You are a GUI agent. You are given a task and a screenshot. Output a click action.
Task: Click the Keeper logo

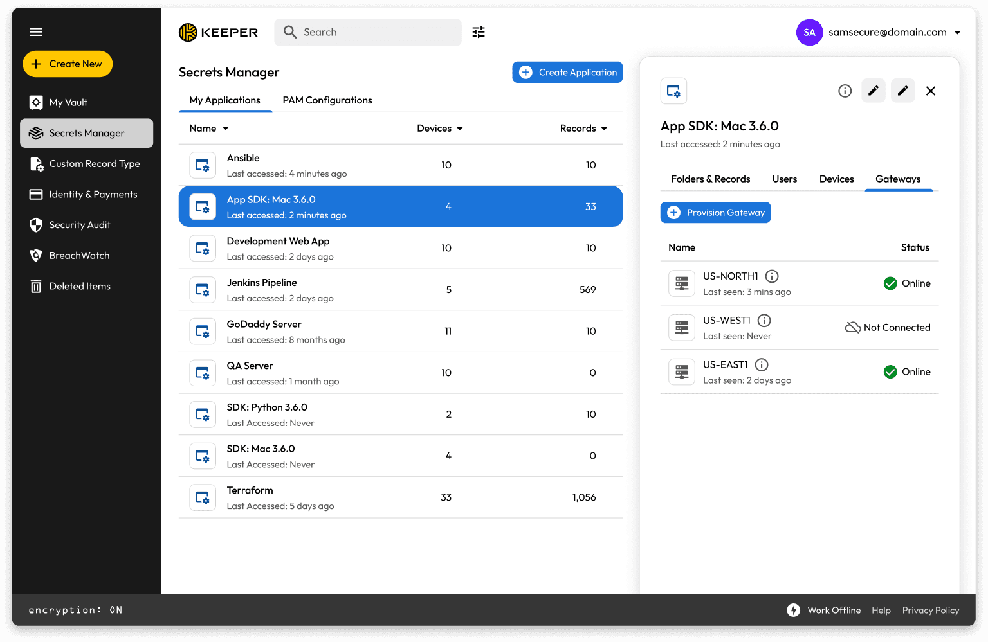click(218, 32)
